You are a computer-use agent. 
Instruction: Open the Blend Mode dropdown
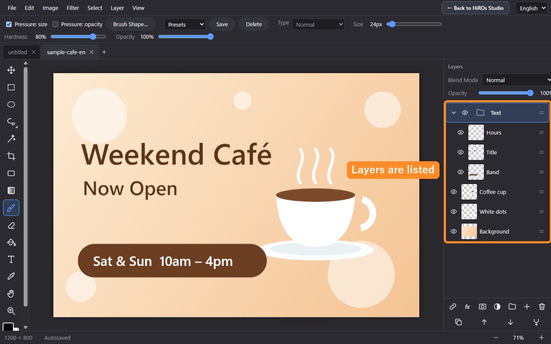pyautogui.click(x=516, y=80)
